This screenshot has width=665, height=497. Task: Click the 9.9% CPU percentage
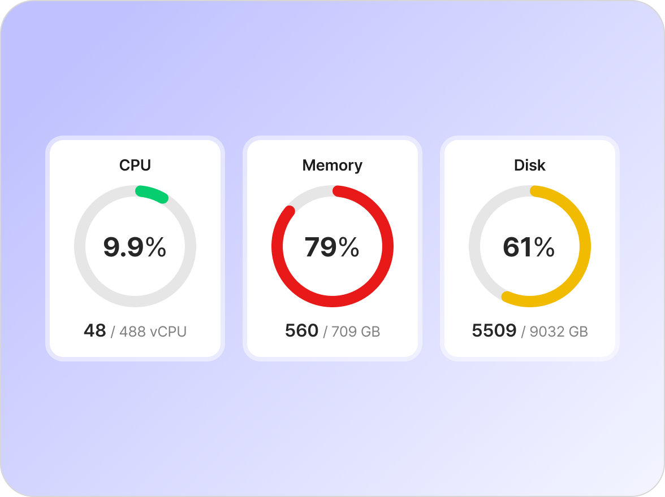135,247
